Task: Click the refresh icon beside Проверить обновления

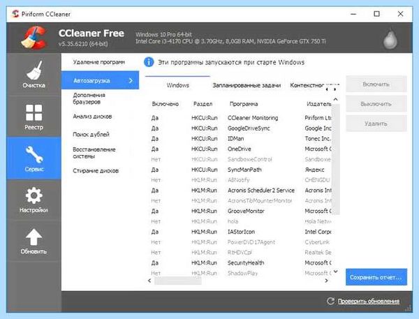Action: point(330,301)
